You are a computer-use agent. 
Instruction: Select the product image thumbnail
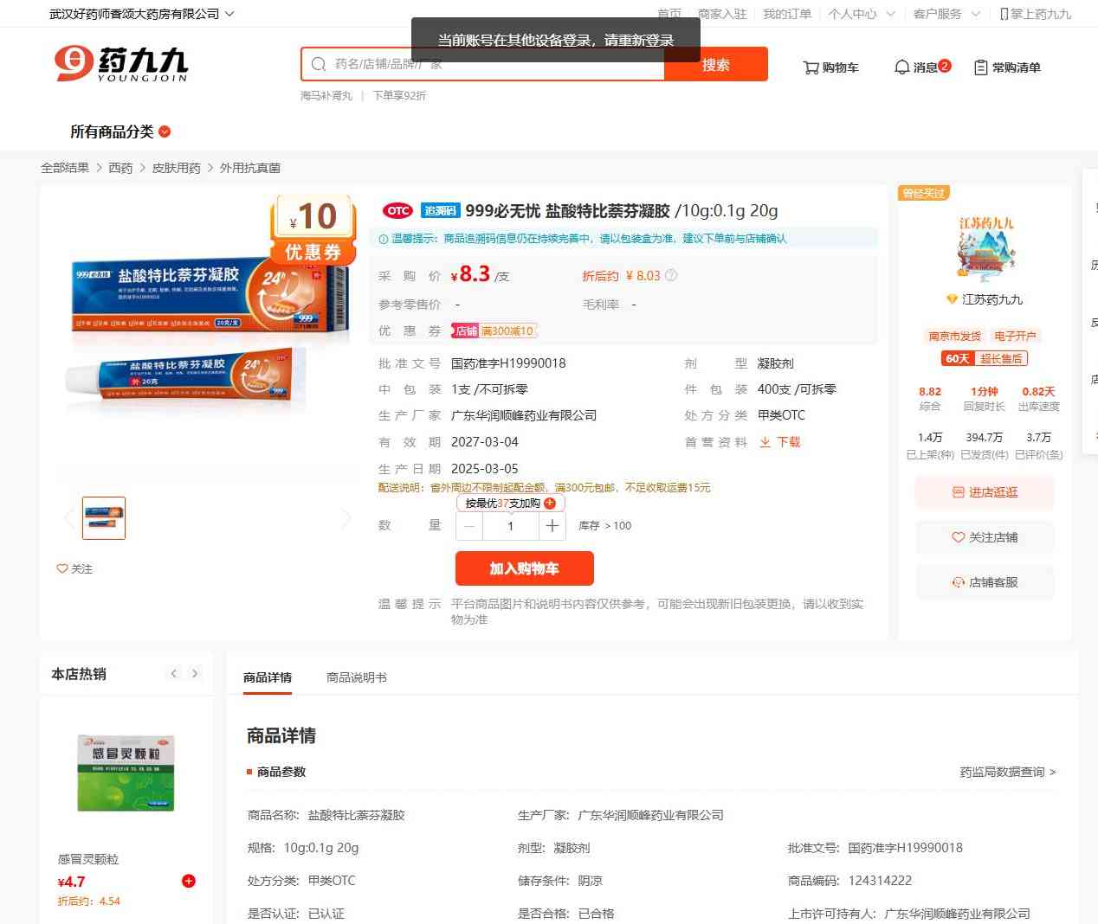click(104, 518)
